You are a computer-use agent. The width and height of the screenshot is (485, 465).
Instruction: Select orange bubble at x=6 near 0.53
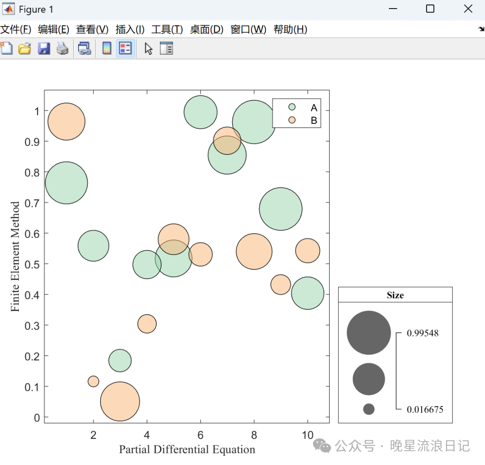tap(200, 254)
